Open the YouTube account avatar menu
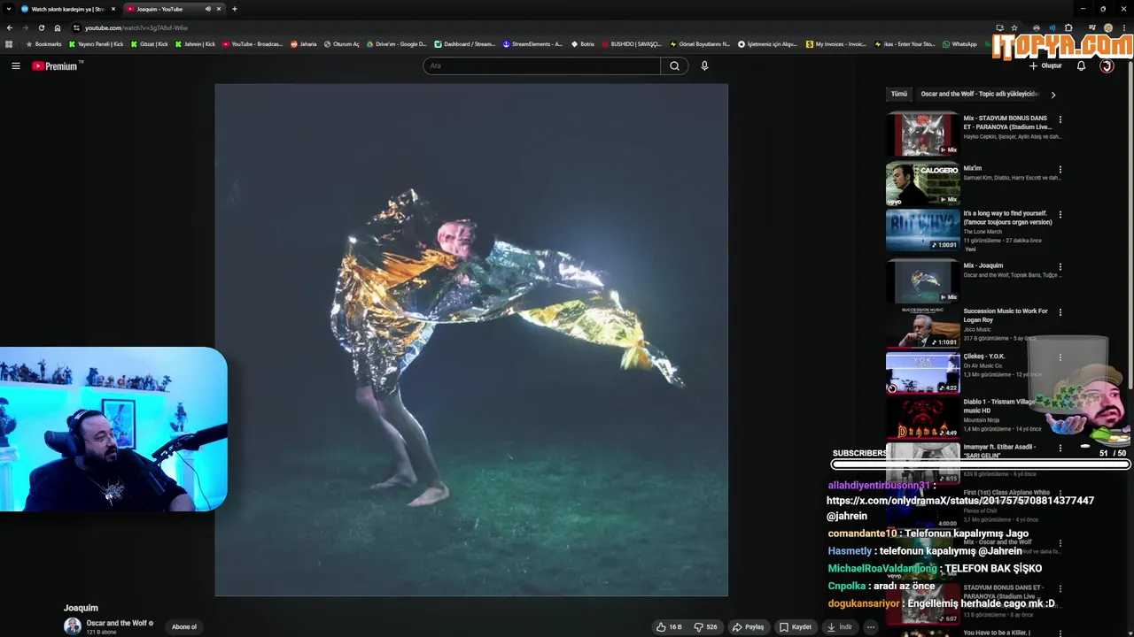1134x637 pixels. tap(1107, 65)
